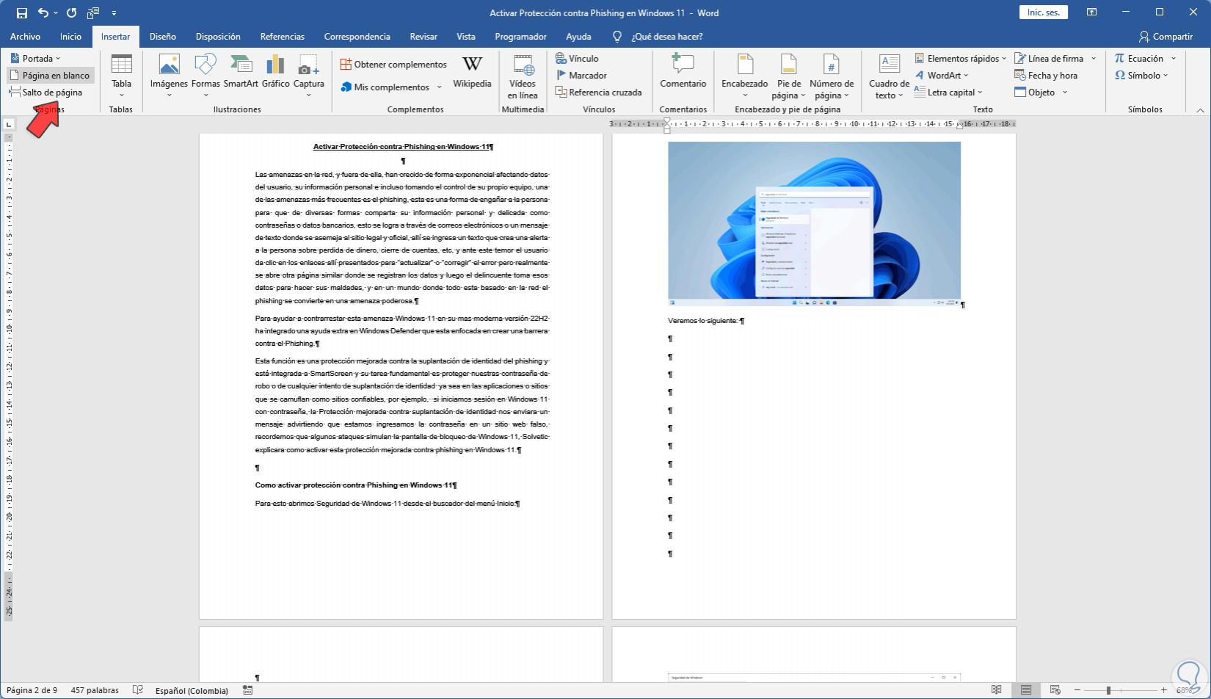This screenshot has width=1211, height=699.
Task: Click Página 2 de 9 in status bar
Action: pyautogui.click(x=32, y=690)
